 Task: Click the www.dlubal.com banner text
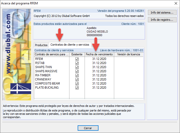tap(8, 44)
